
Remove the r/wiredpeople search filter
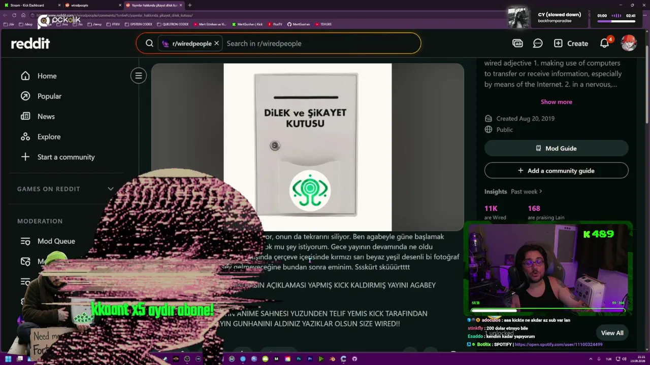216,44
